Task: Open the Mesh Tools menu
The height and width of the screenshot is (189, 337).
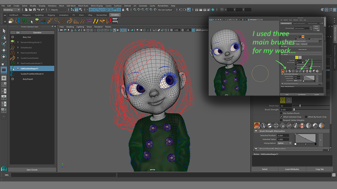Action: pos(83,6)
